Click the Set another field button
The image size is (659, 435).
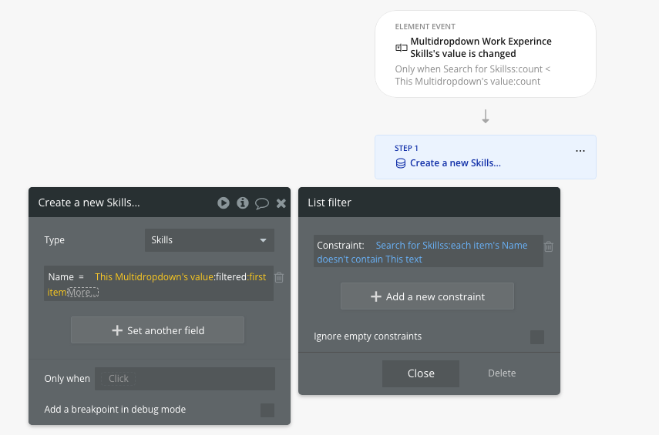157,330
